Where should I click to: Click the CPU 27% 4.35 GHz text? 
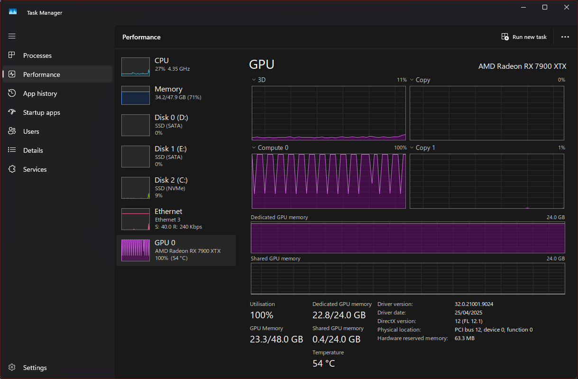point(172,69)
